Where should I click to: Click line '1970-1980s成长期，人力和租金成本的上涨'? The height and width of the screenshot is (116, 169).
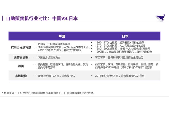(120, 46)
